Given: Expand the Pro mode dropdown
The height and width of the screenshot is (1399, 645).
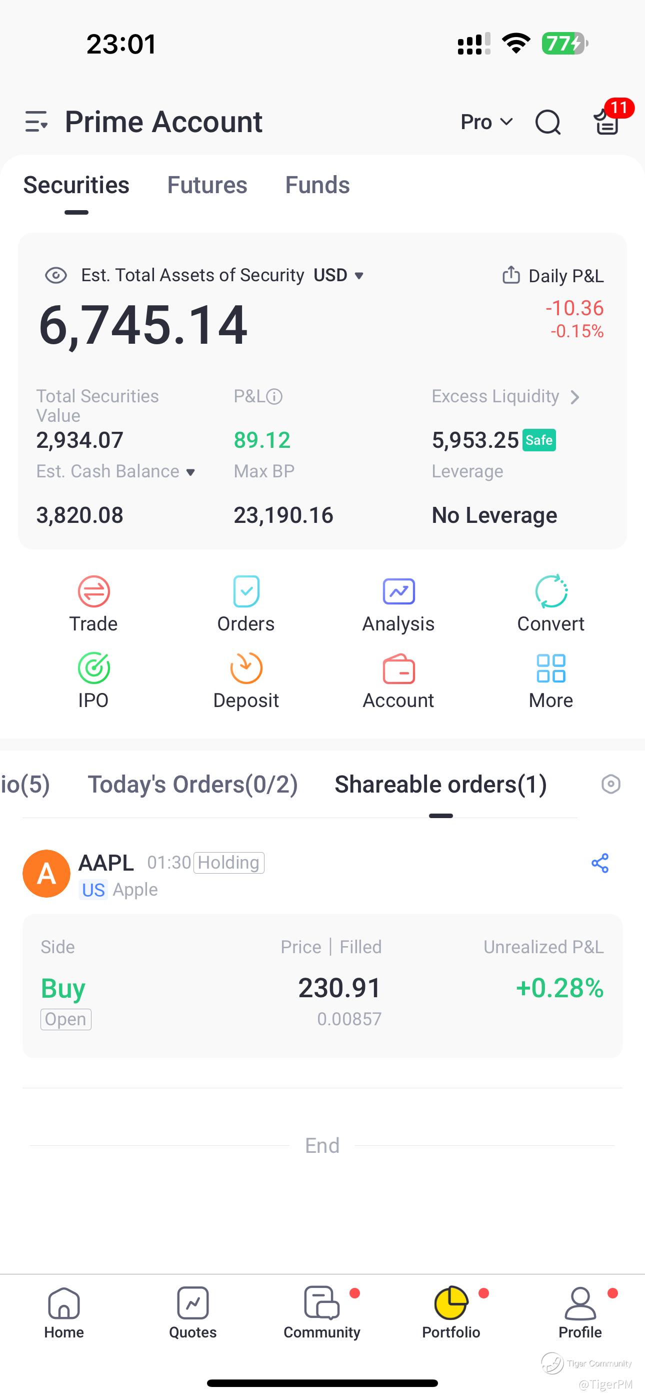Looking at the screenshot, I should (486, 122).
